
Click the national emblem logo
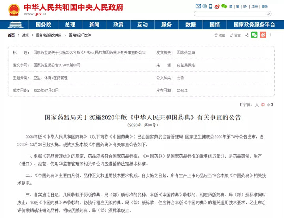pos(14,10)
